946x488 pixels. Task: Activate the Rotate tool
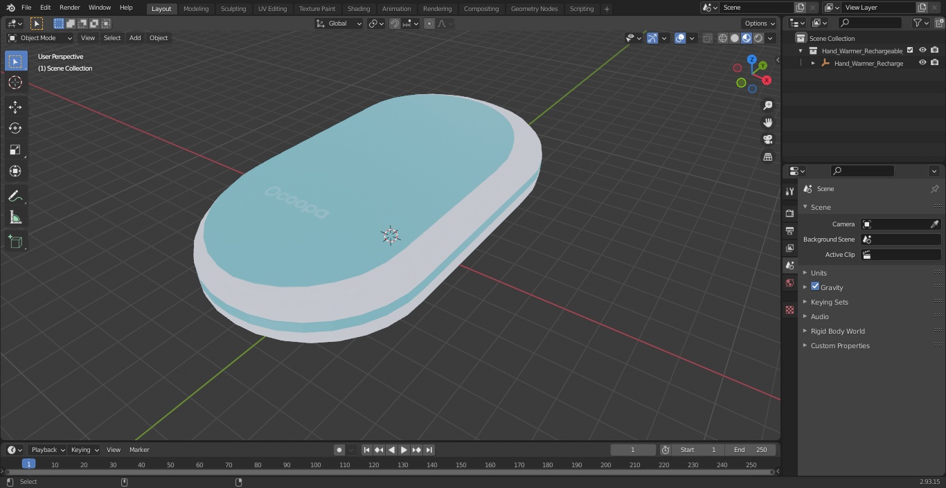(15, 128)
